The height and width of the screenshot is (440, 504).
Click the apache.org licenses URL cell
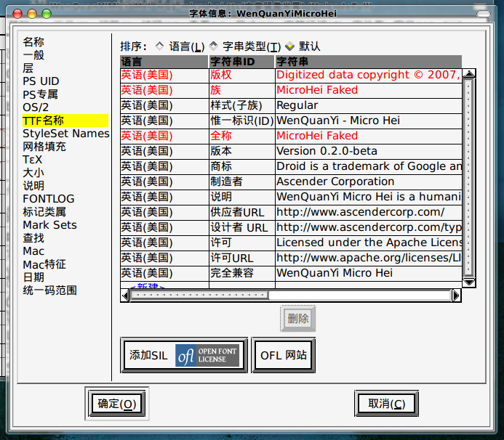point(369,258)
